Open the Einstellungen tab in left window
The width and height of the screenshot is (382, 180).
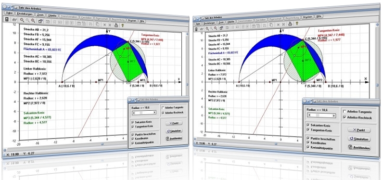point(25,14)
